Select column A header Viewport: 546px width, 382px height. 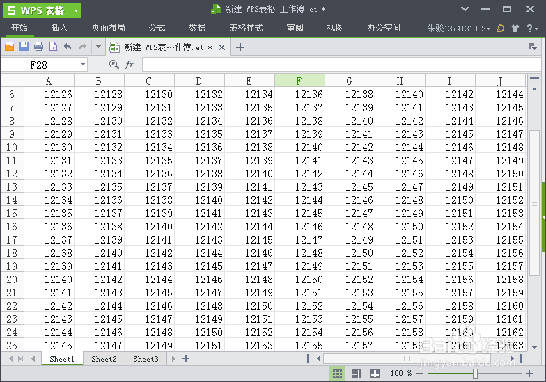pyautogui.click(x=49, y=81)
